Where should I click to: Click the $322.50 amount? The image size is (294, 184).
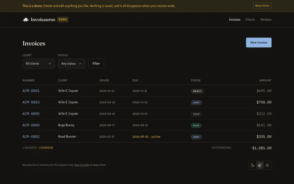coord(264,114)
